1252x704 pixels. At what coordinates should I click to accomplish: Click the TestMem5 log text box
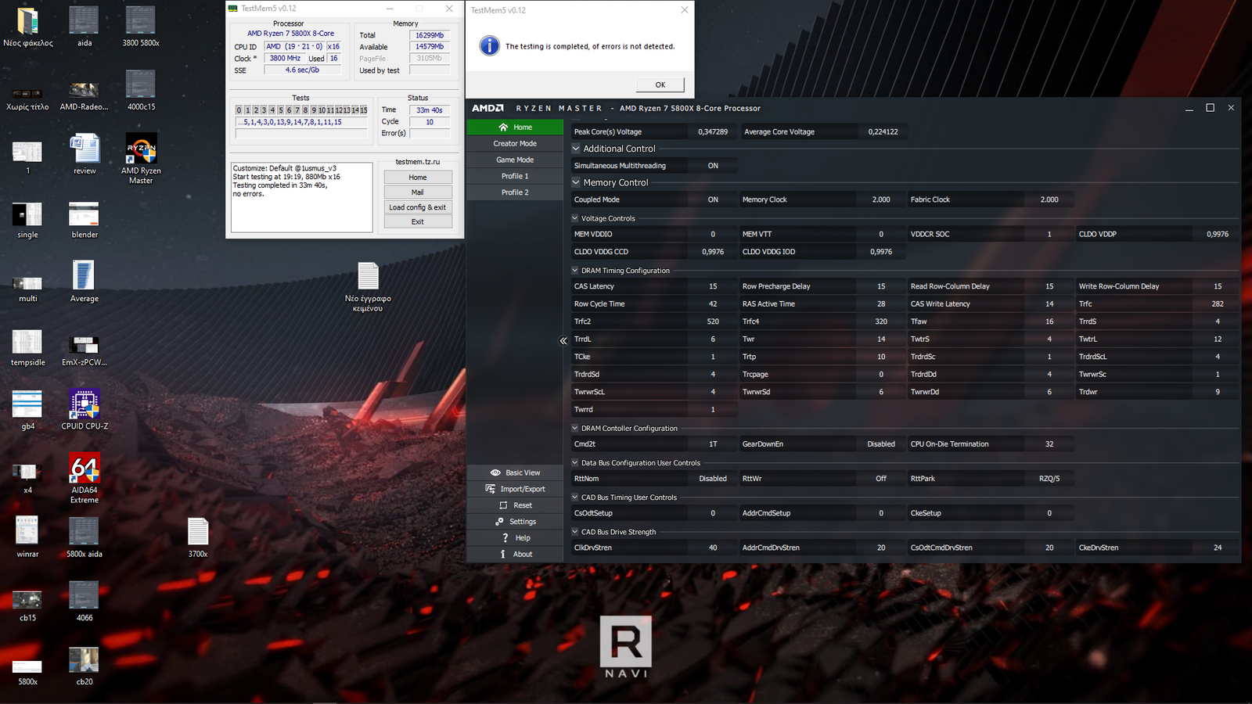301,197
